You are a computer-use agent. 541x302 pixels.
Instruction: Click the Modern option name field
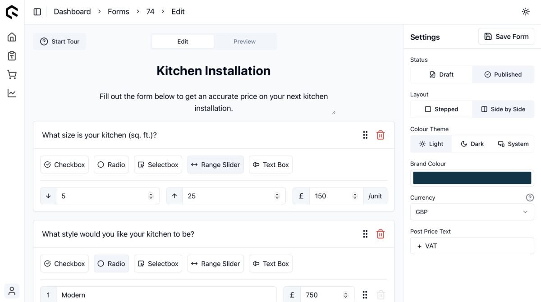(x=166, y=295)
